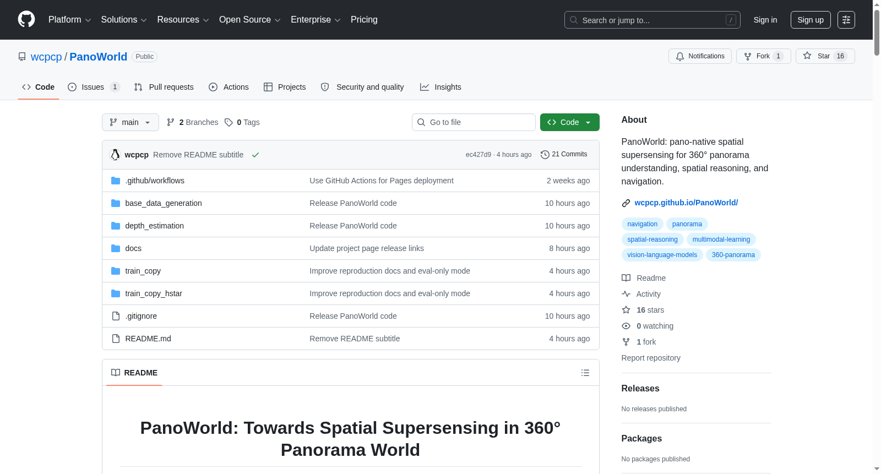The image size is (881, 474).
Task: Click the Go to file input
Action: point(474,122)
